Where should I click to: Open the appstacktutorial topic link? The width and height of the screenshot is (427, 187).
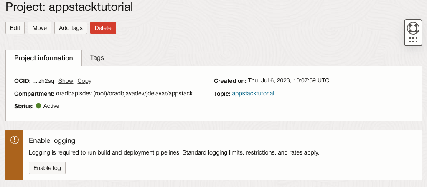tap(253, 94)
